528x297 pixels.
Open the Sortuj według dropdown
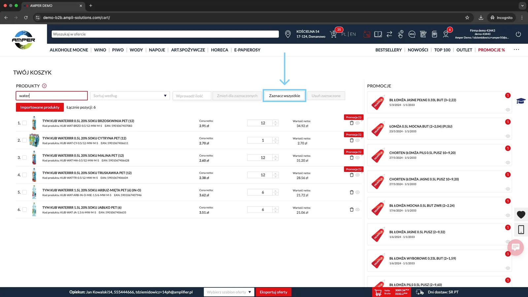tap(130, 96)
